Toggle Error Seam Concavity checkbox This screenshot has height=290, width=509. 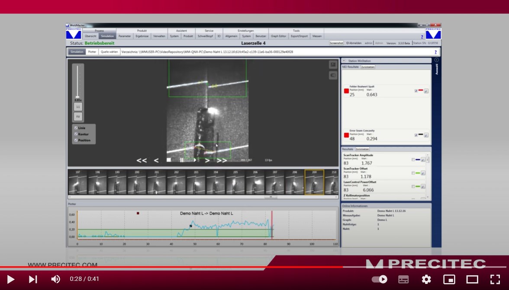tap(416, 135)
